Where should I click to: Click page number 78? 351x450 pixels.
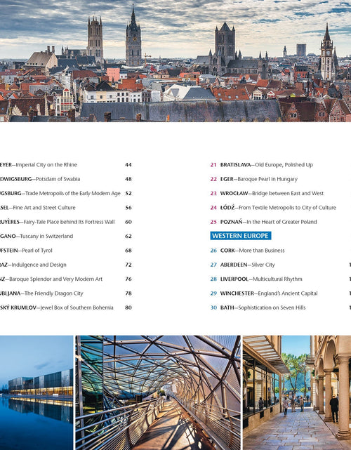128,293
